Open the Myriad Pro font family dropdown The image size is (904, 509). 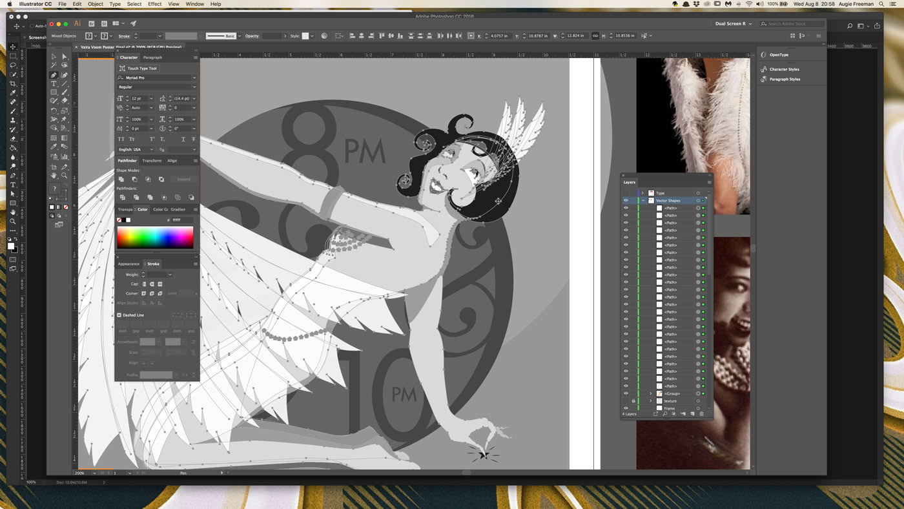(x=194, y=78)
